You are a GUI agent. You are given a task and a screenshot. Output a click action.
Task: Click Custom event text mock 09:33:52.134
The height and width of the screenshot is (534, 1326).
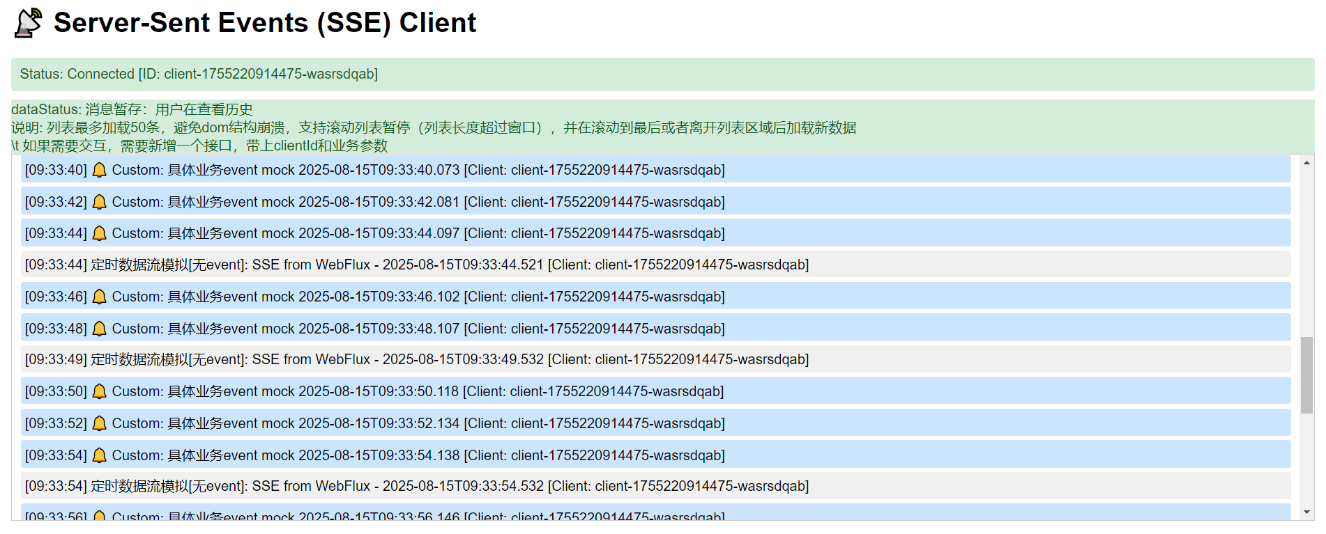(418, 423)
